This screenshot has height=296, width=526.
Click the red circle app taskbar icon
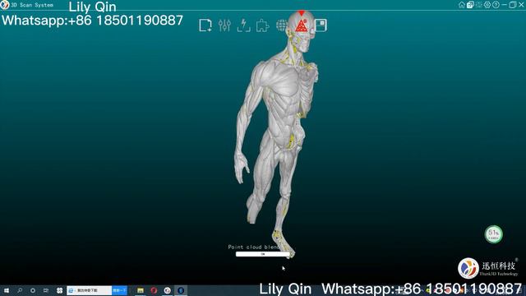click(x=154, y=290)
